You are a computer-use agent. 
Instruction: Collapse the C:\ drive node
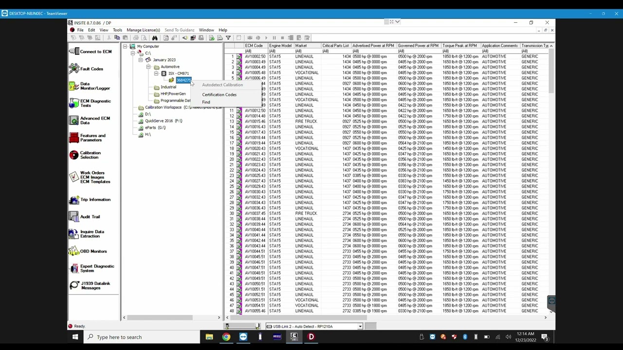pyautogui.click(x=133, y=53)
